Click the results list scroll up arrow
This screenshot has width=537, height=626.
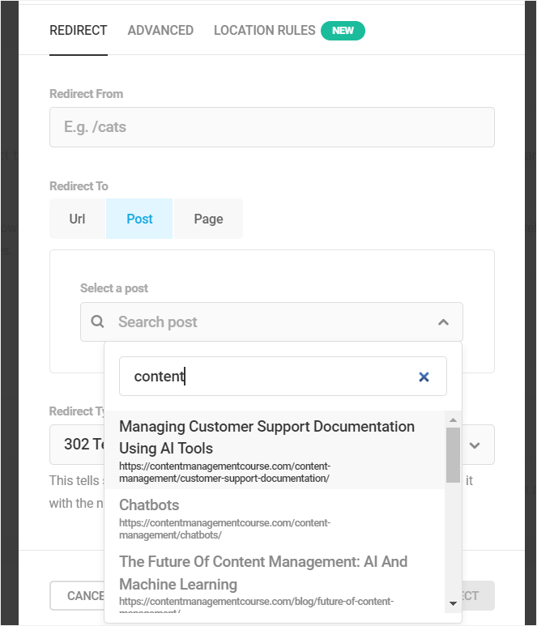453,419
